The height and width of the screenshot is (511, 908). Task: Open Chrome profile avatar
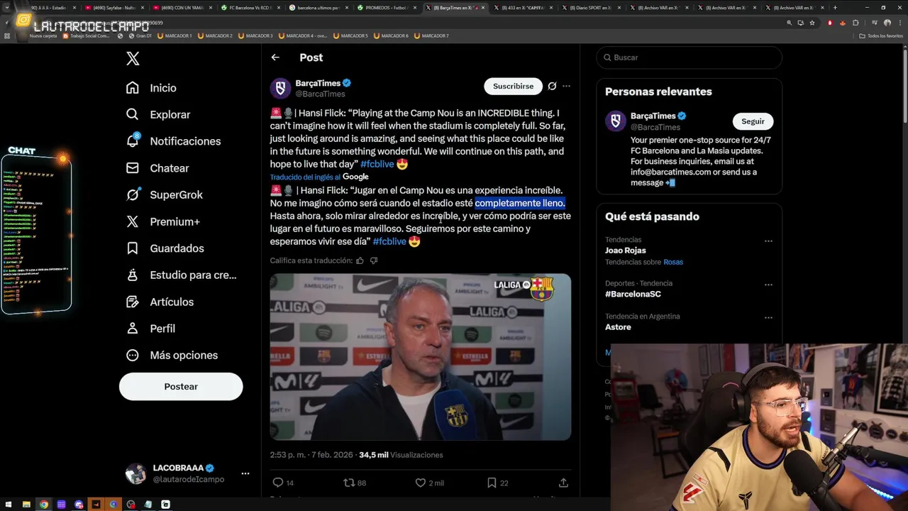887,23
